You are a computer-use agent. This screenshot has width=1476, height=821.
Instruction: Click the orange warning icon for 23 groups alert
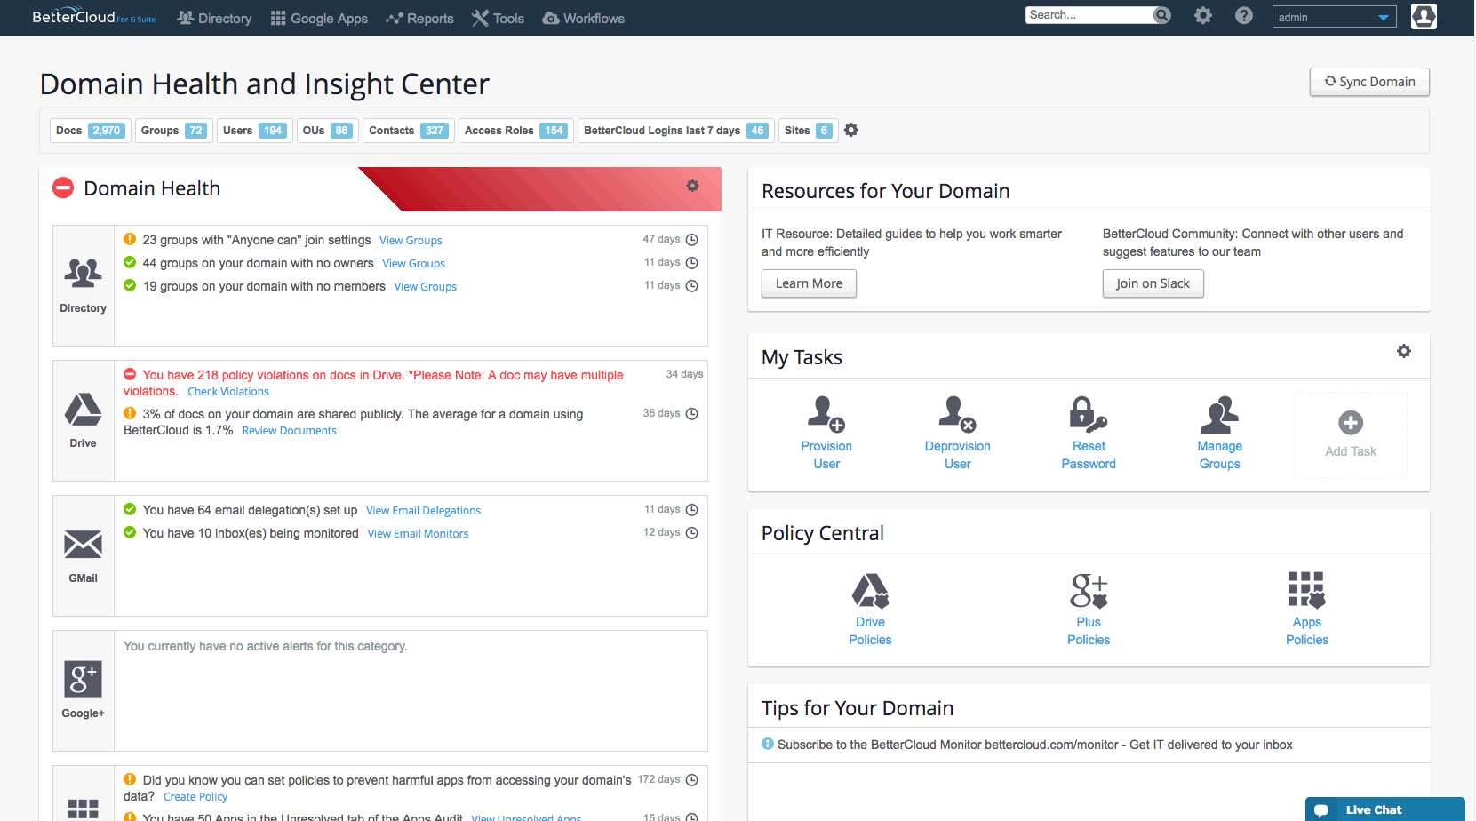[130, 239]
